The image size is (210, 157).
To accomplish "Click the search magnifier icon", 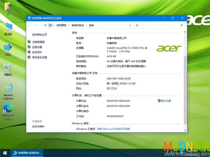I will (181, 26).
